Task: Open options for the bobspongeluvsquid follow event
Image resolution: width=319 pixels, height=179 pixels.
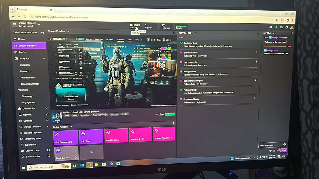Action: pos(255,80)
